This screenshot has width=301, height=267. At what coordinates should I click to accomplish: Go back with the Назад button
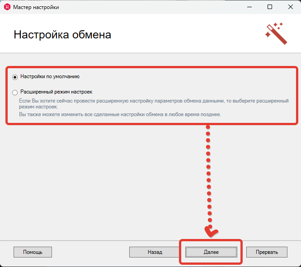pos(155,252)
